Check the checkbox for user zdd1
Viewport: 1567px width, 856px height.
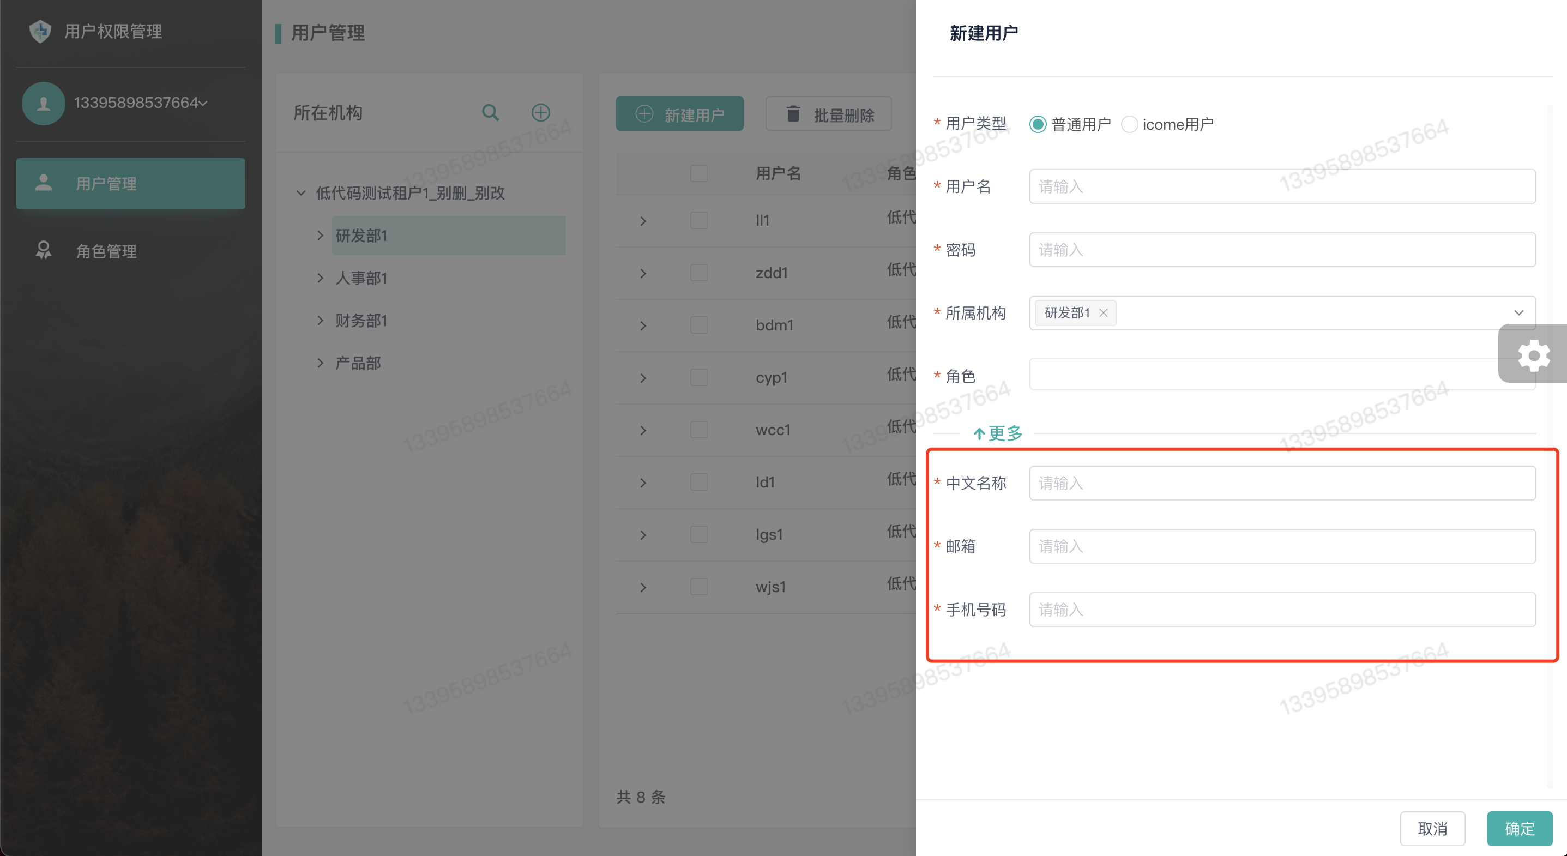[x=699, y=273]
